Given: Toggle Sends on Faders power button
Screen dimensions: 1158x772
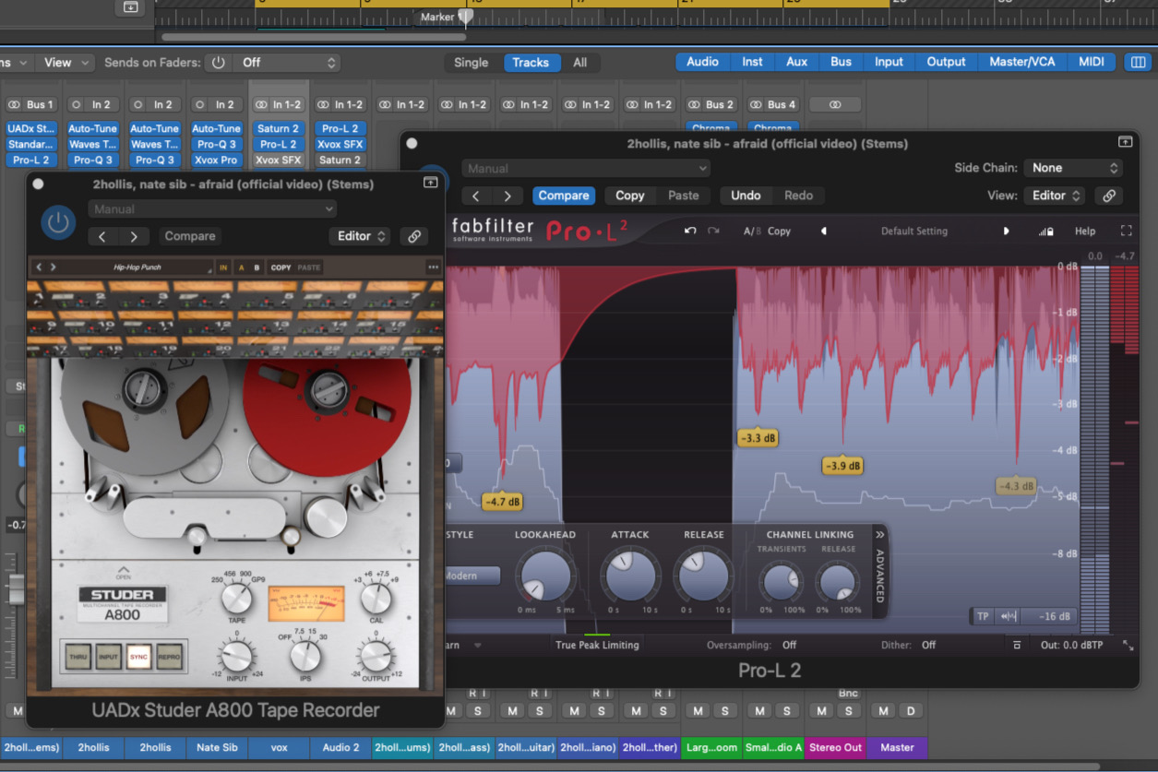Looking at the screenshot, I should [x=218, y=62].
